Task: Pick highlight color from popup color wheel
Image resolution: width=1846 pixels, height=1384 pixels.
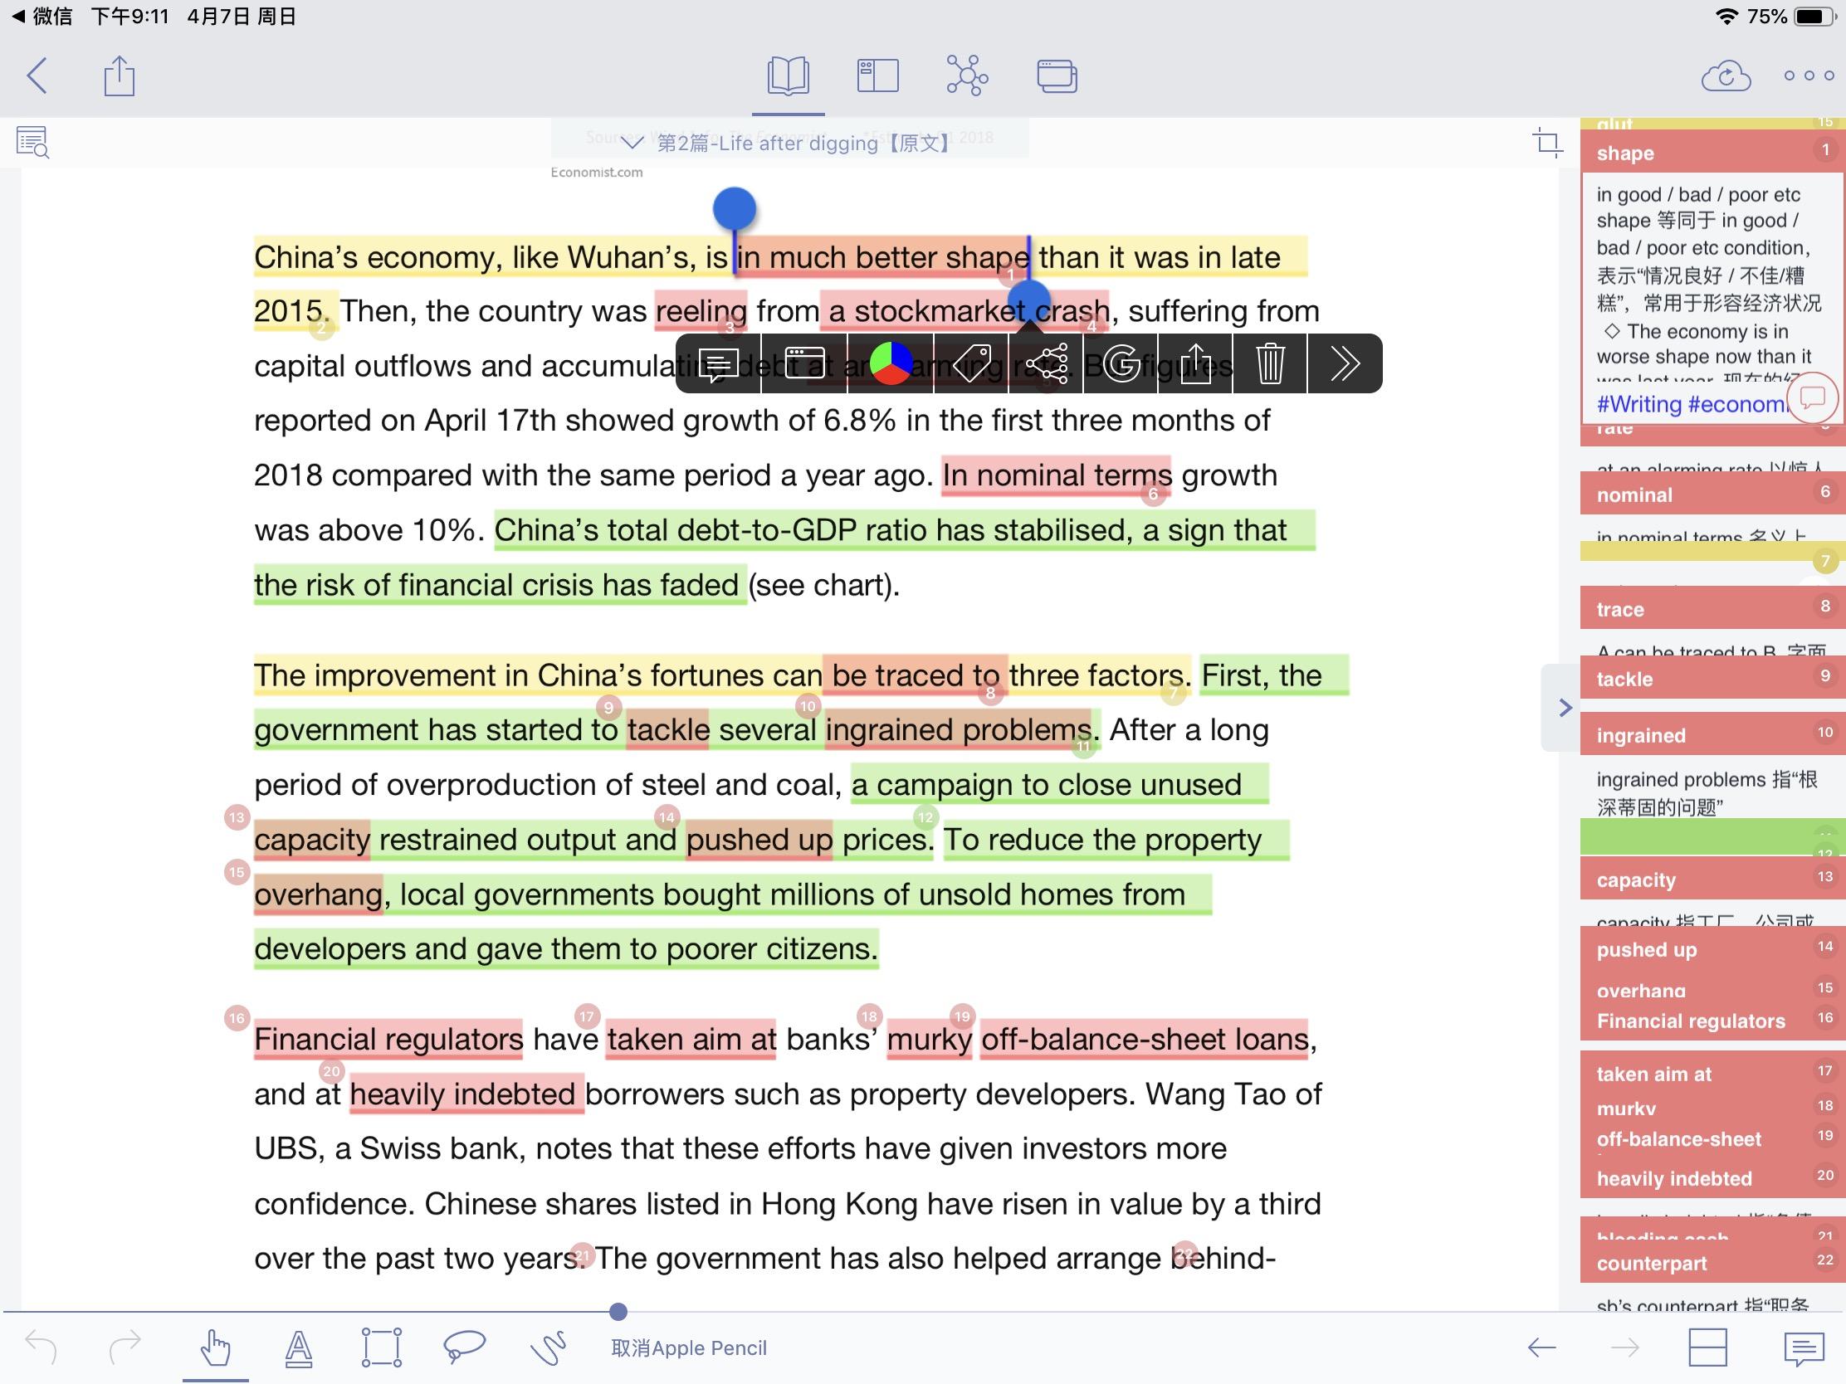Action: tap(891, 363)
